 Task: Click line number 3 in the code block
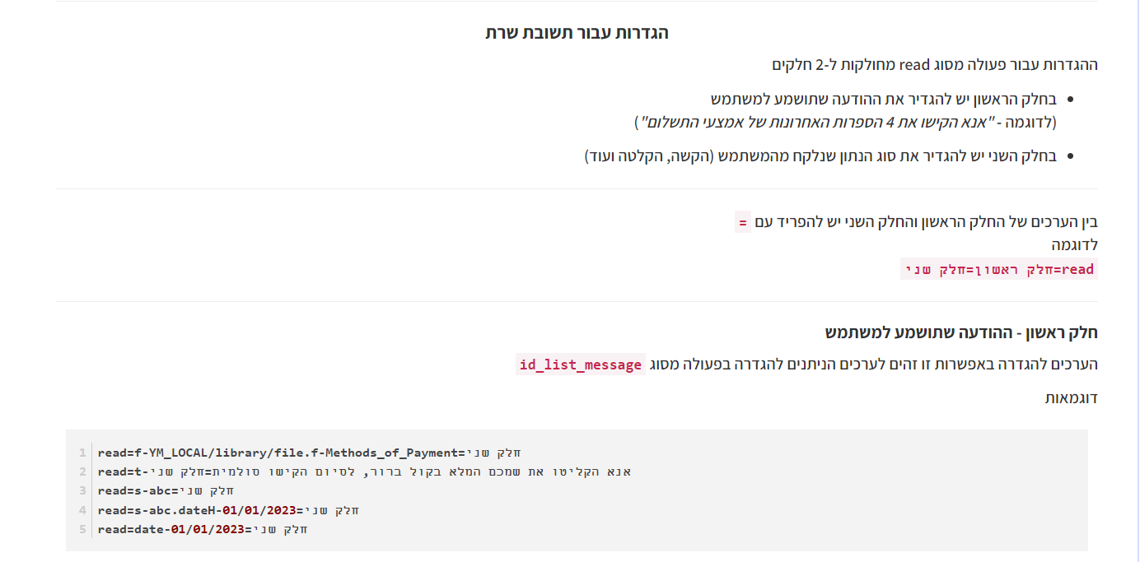[x=82, y=490]
